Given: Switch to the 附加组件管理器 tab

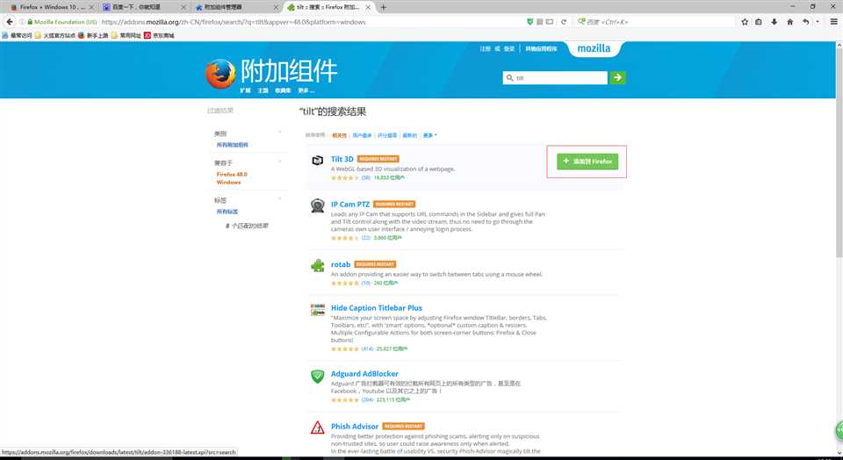Looking at the screenshot, I should [235, 7].
